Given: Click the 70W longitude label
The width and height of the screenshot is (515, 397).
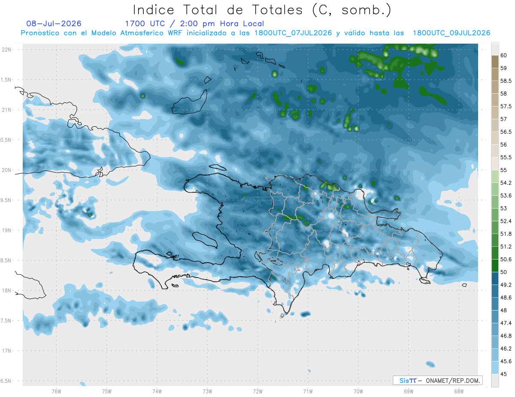Looking at the screenshot, I should click(x=358, y=391).
